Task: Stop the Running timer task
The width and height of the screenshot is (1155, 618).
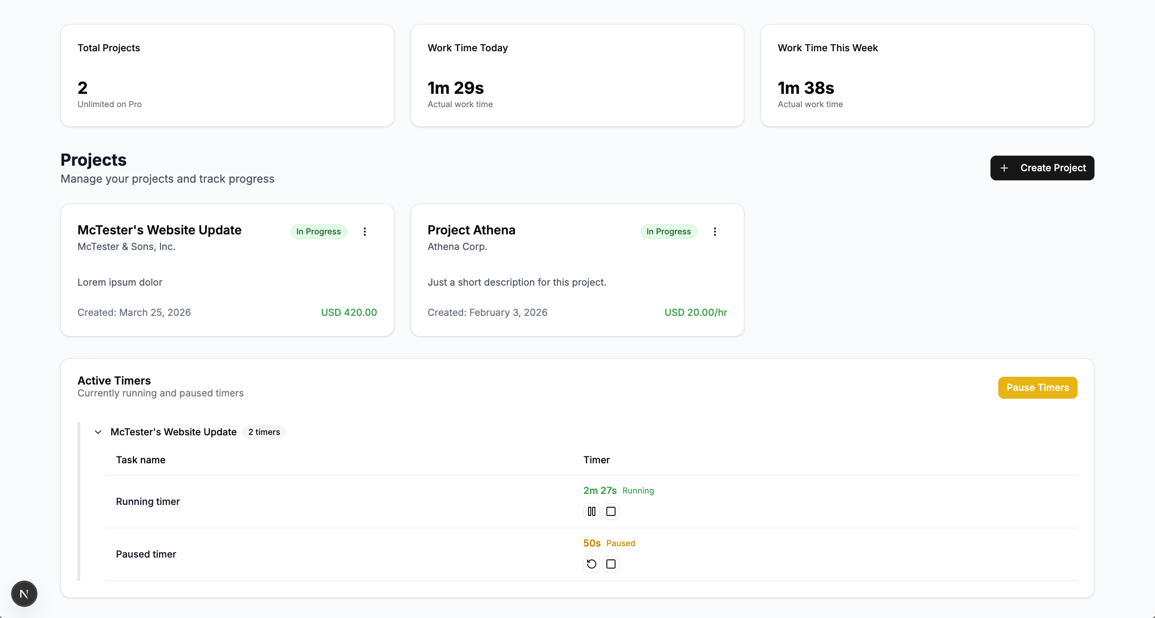Action: 610,511
